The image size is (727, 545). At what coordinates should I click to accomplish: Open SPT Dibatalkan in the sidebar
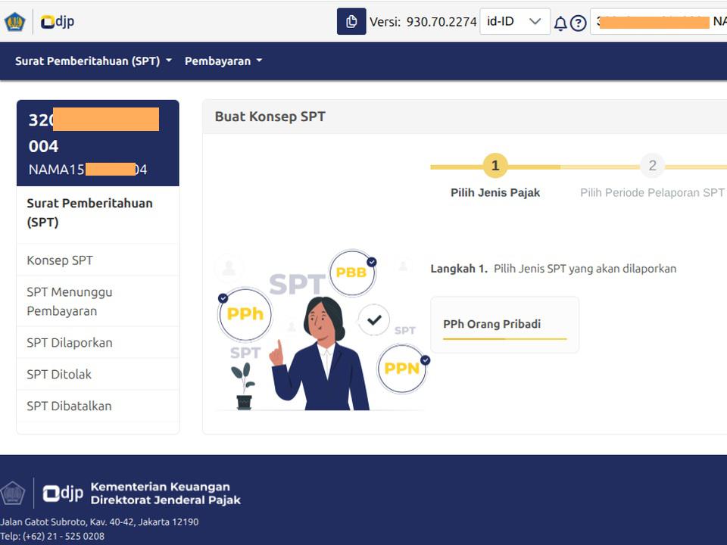[98, 406]
